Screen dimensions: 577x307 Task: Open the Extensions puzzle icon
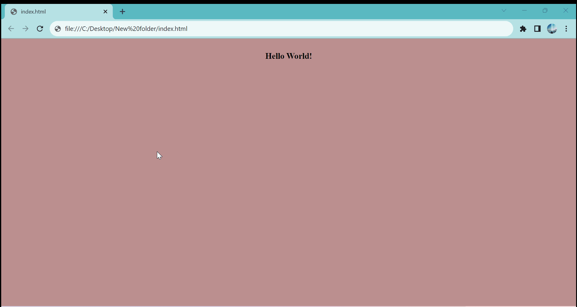523,29
